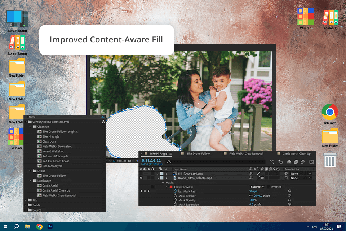Open the composition mini-flowchart icon in timeline
This screenshot has height=231, width=346.
click(272, 162)
